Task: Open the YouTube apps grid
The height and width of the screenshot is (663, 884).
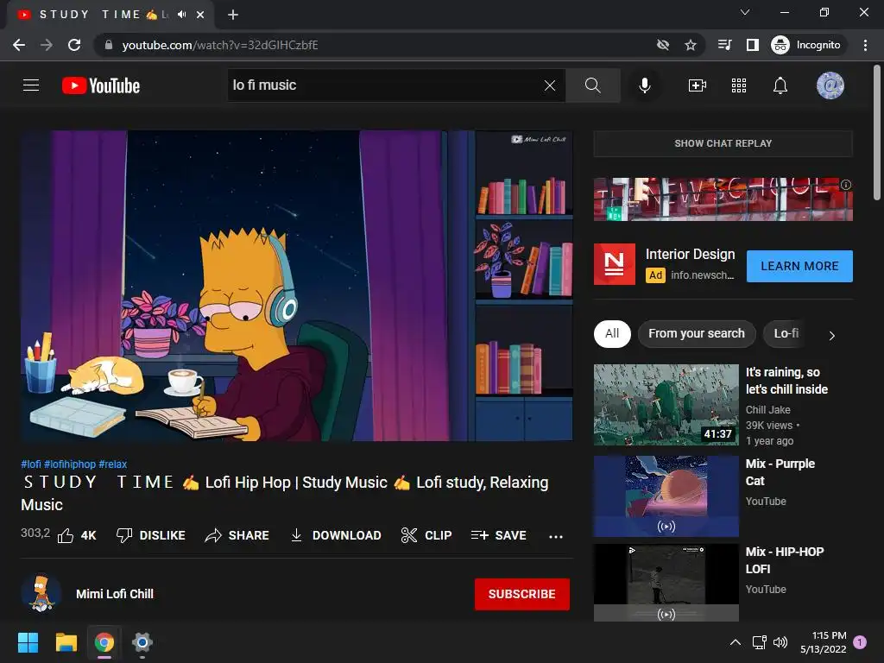Action: [x=739, y=85]
